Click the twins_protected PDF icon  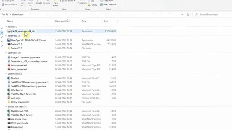[9, 69]
